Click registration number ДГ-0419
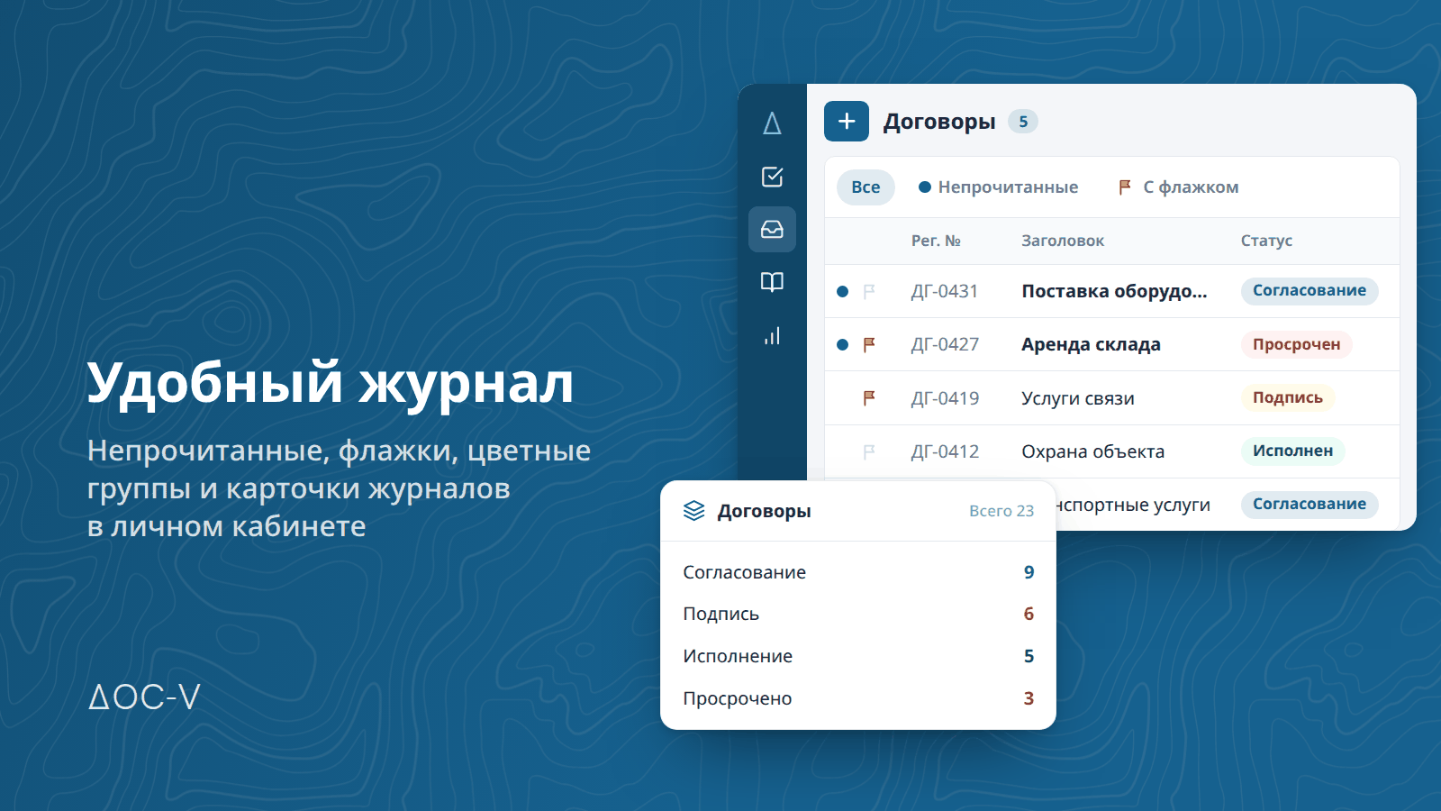This screenshot has width=1441, height=811. (x=945, y=398)
